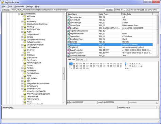Click the ProductId string value icon
This screenshot has width=161, height=124.
point(69,47)
